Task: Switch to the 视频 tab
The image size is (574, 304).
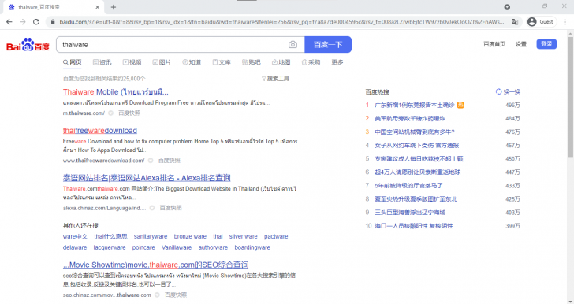Action: tap(132, 62)
